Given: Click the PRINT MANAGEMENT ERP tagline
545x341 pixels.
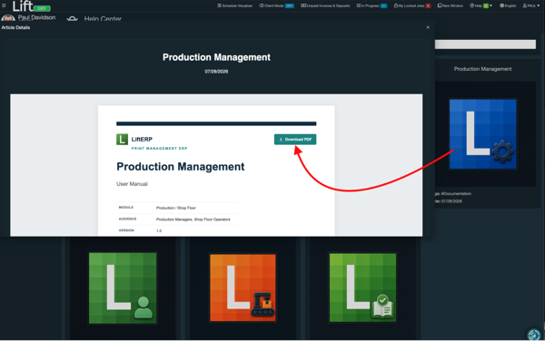Looking at the screenshot, I should (159, 149).
